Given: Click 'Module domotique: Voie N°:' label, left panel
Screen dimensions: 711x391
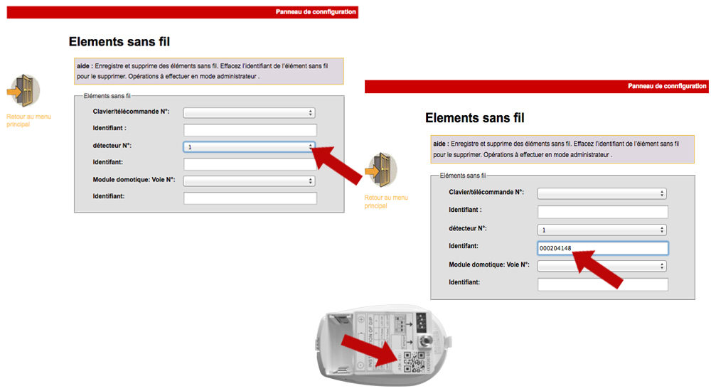Looking at the screenshot, I should [x=134, y=180].
